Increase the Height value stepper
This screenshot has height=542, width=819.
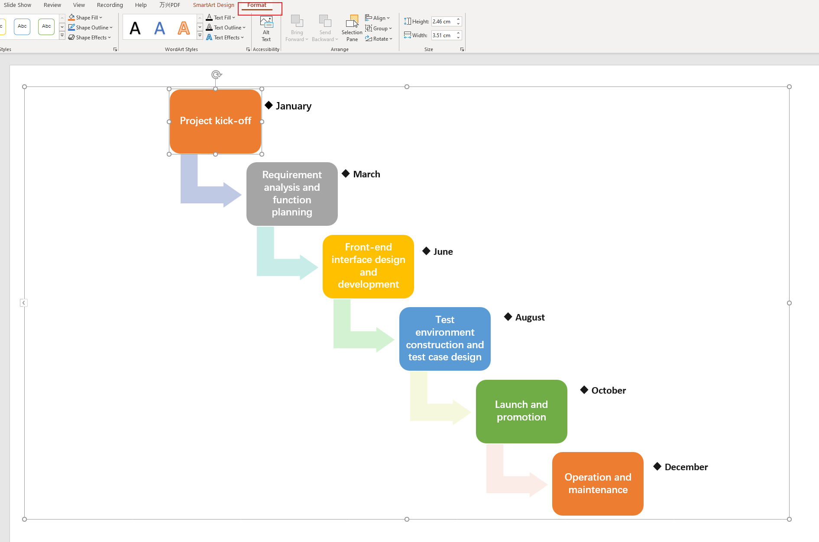(x=458, y=19)
